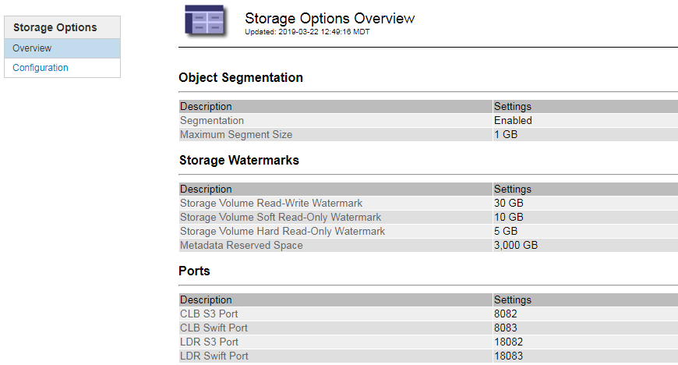Click Storage Volume Hard Read-Only Watermark
This screenshot has width=678, height=365.
tap(282, 232)
